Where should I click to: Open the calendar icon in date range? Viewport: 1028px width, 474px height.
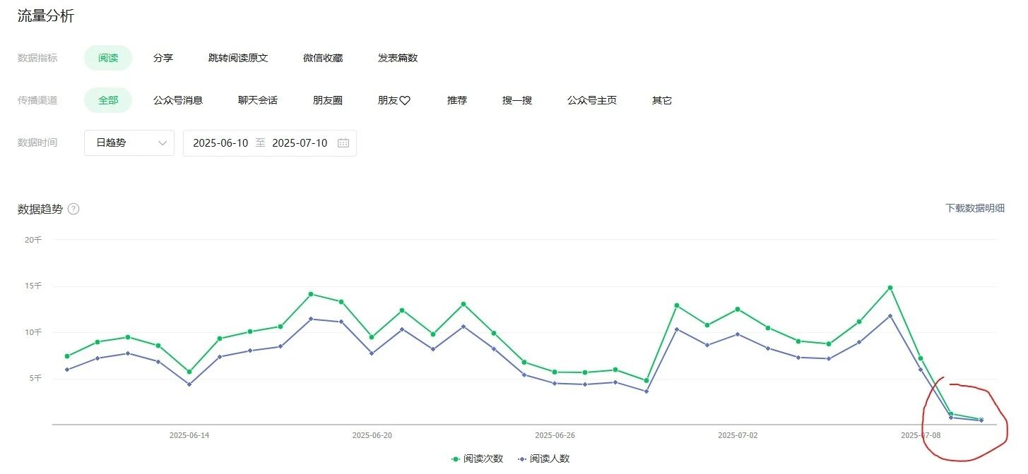343,143
